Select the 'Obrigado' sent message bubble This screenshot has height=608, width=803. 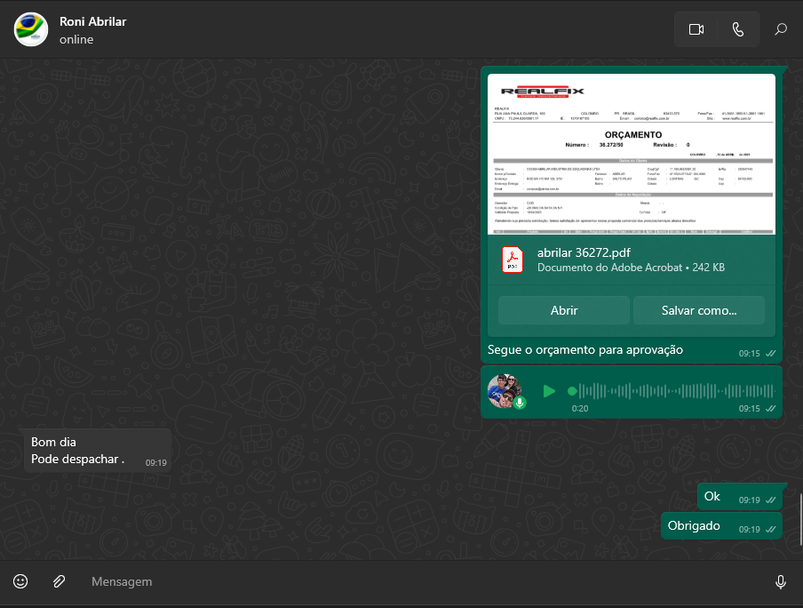694,525
